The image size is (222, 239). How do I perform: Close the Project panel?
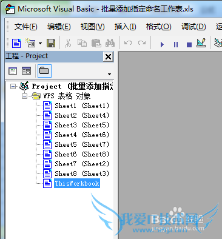tap(108, 56)
